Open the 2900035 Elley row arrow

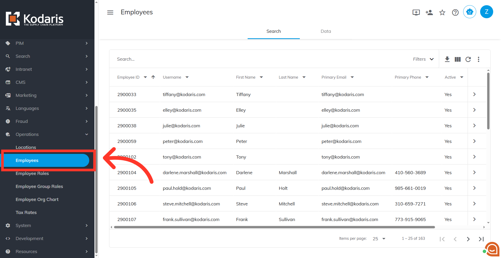click(474, 110)
